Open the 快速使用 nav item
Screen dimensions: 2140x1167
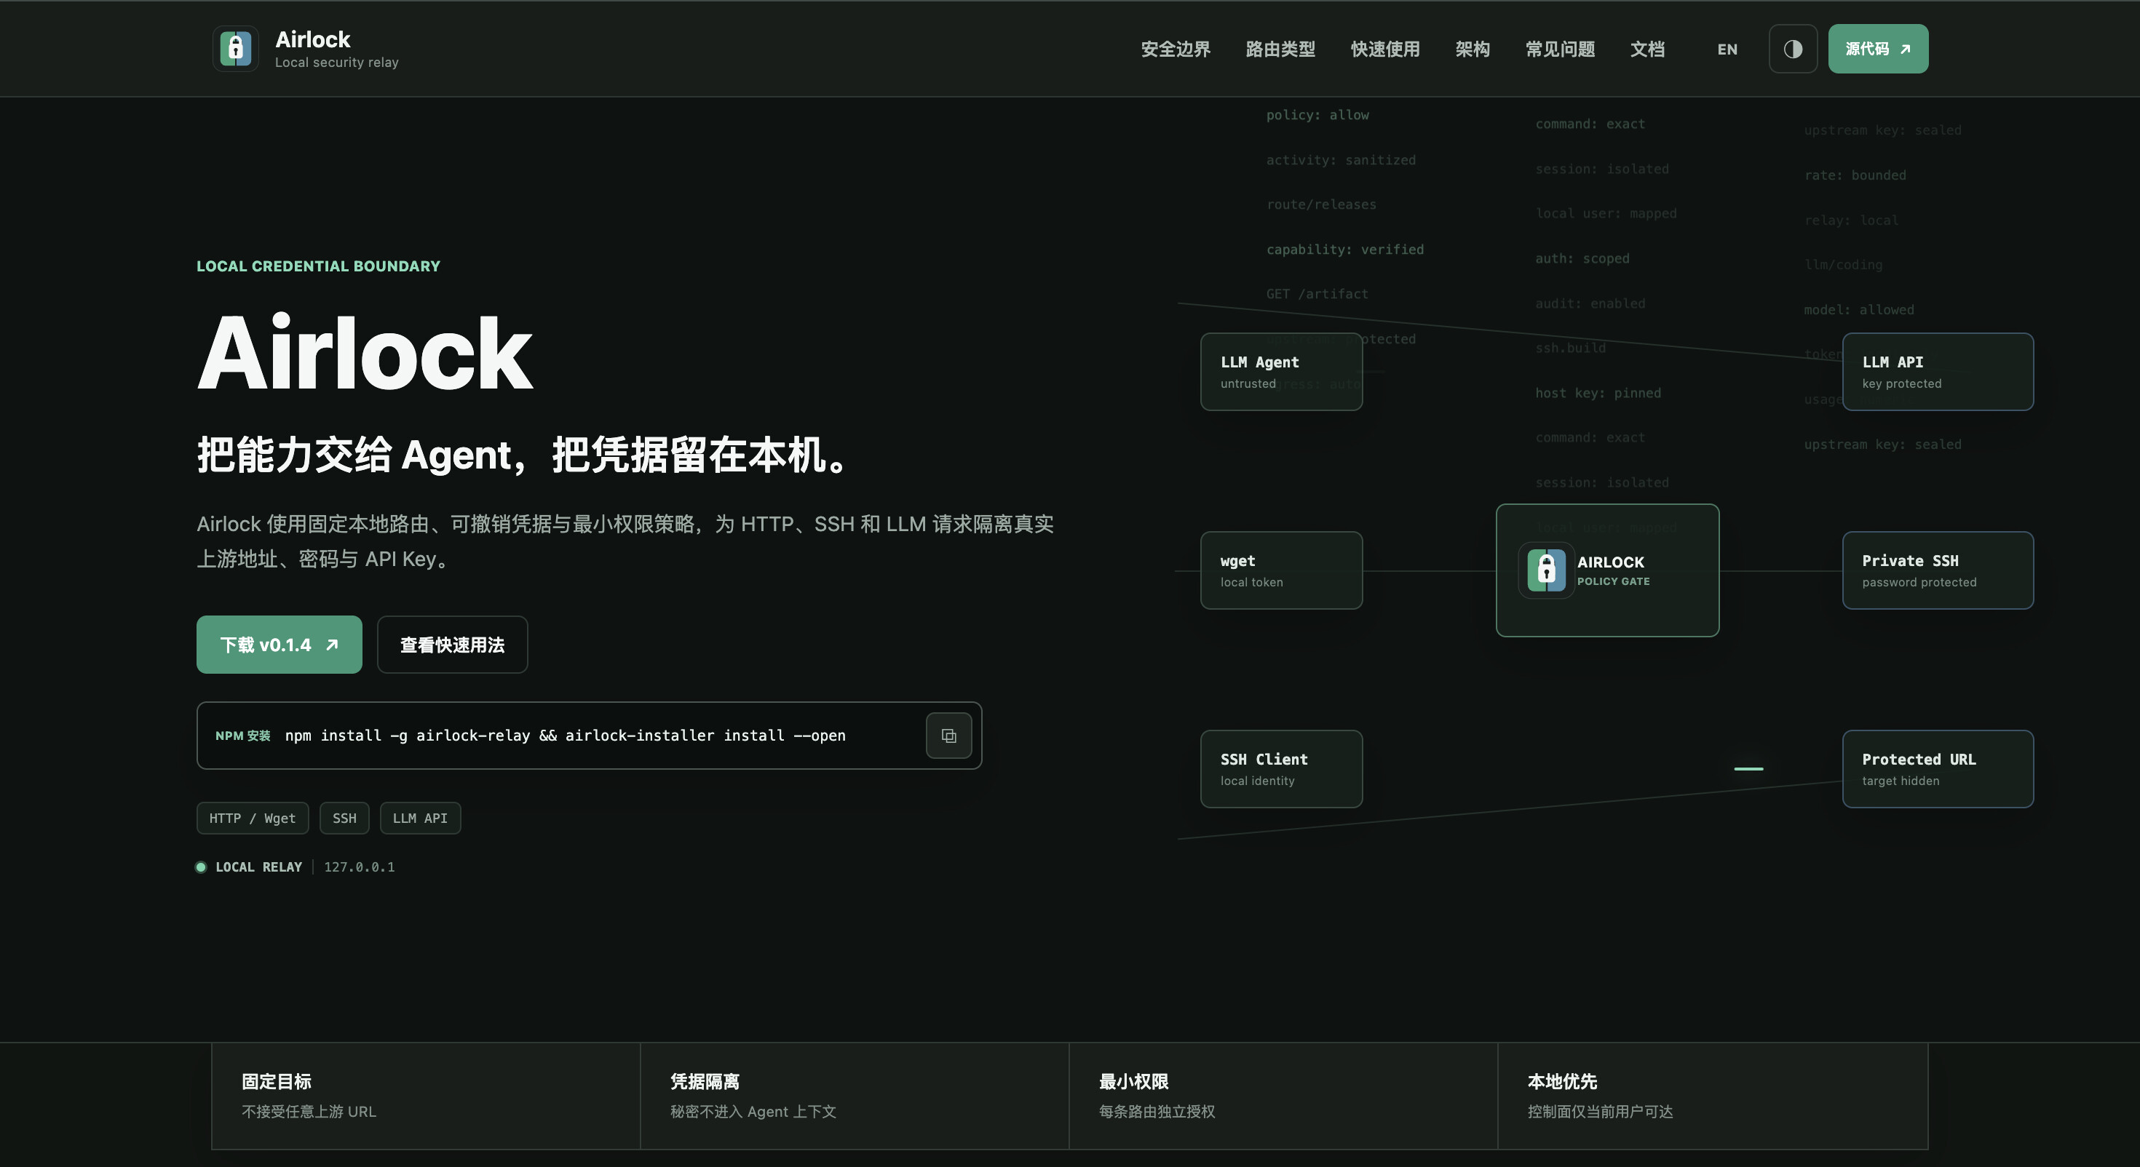click(x=1385, y=49)
